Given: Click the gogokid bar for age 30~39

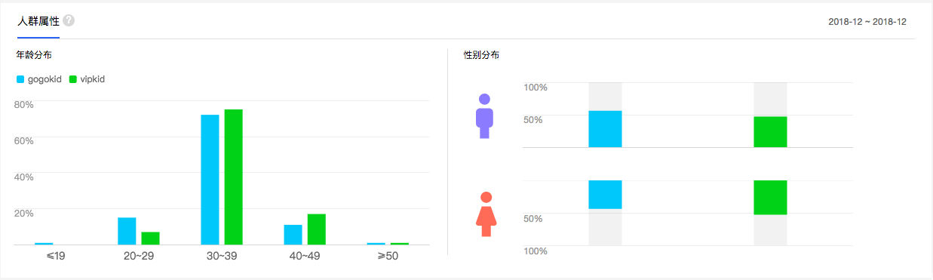Looking at the screenshot, I should (210, 180).
